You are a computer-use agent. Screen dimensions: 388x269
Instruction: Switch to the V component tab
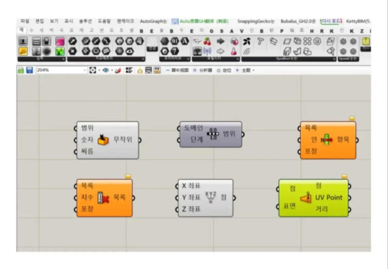241,31
